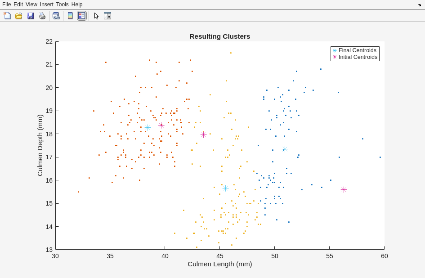This screenshot has height=278, width=425.
Task: Expand the View menu
Action: pos(31,4)
